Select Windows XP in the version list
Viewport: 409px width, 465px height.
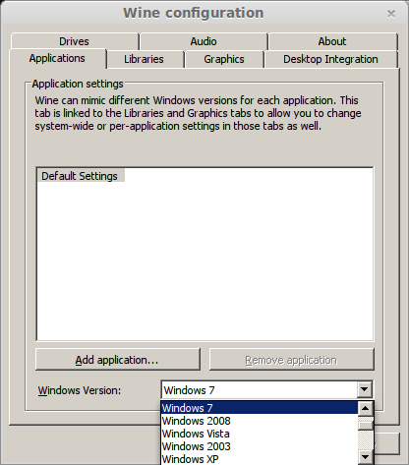(x=260, y=459)
